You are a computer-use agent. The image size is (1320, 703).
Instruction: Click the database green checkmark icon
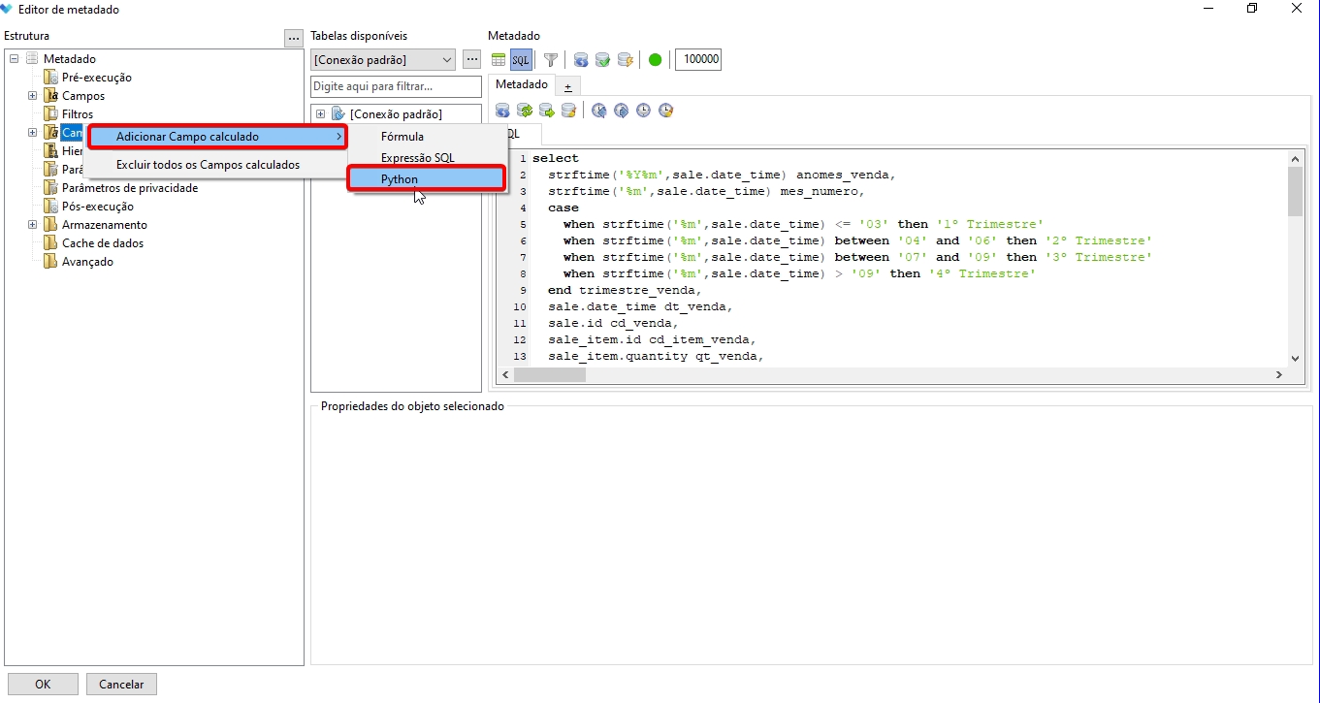click(602, 60)
